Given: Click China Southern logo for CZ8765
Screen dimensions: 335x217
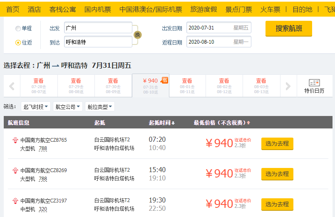Looking at the screenshot, I should [x=15, y=140].
